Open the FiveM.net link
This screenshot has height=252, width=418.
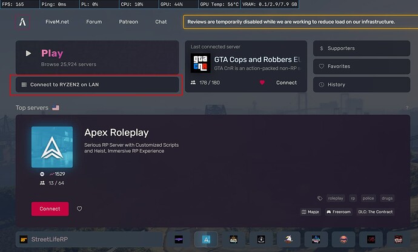[x=56, y=22]
